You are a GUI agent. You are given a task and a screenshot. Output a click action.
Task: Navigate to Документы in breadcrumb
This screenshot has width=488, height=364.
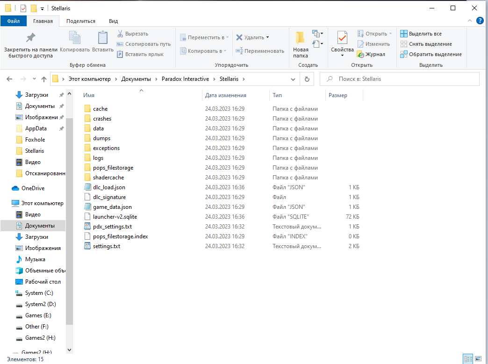coord(136,79)
